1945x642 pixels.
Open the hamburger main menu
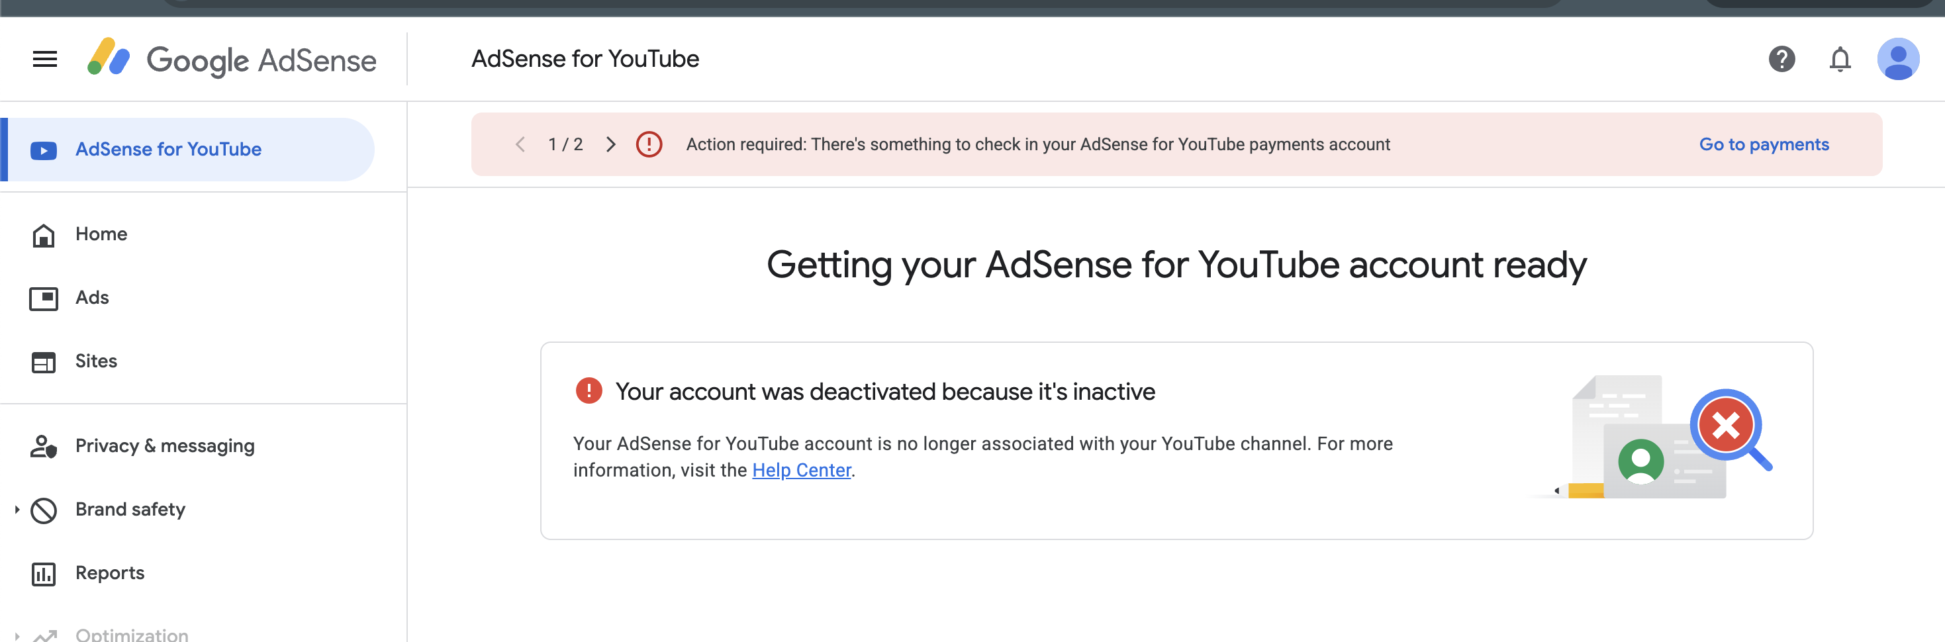[x=44, y=59]
